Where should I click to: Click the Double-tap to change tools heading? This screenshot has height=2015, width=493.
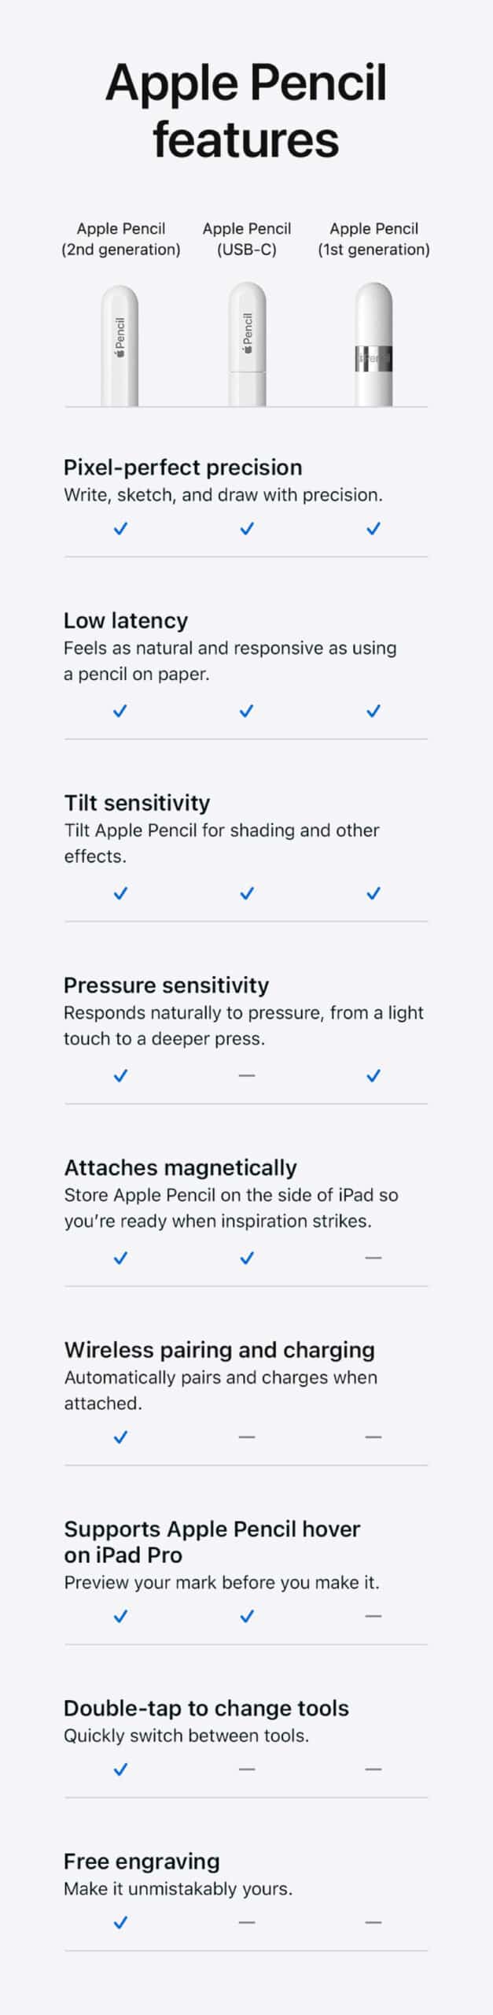[206, 1708]
